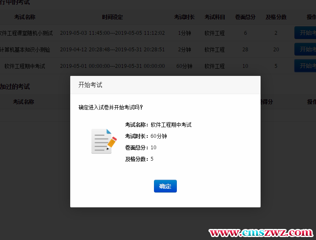Select the 计算机基本知识小测验 exam name cell
The height and width of the screenshot is (240, 316).
25,50
